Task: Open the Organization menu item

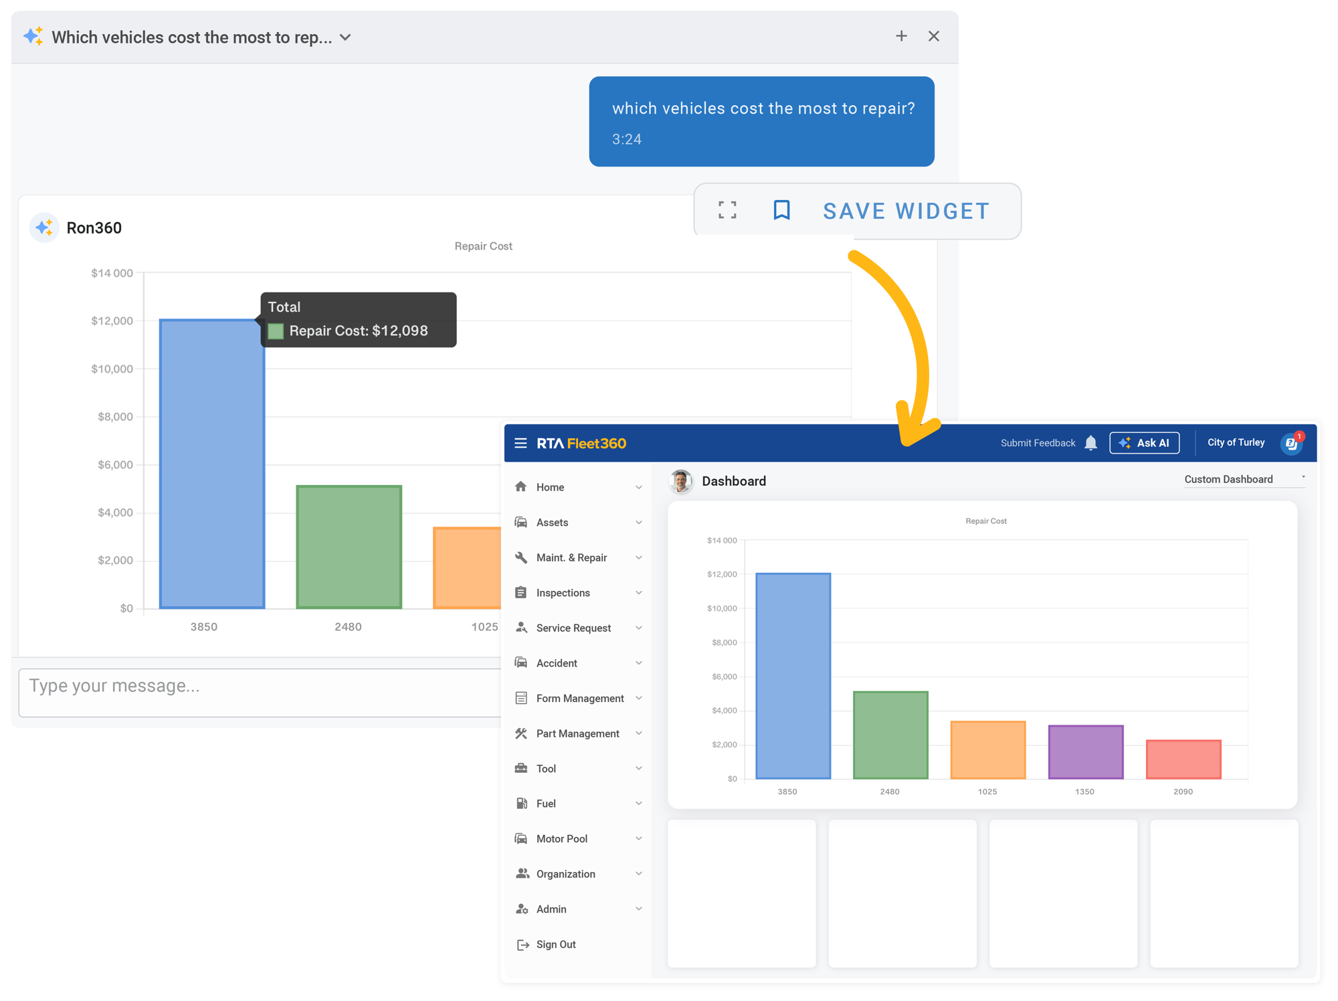Action: [579, 874]
